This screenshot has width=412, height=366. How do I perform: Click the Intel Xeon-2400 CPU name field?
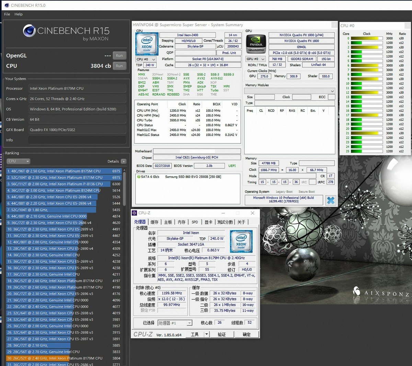point(187,35)
